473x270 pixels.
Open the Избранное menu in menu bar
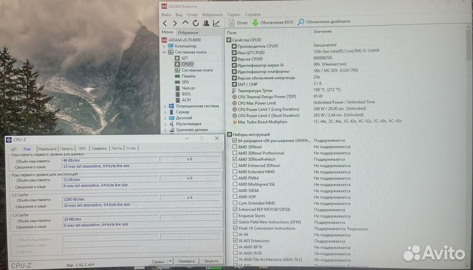click(212, 14)
